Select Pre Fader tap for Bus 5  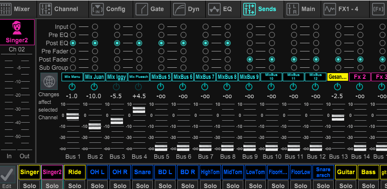click(x=161, y=51)
